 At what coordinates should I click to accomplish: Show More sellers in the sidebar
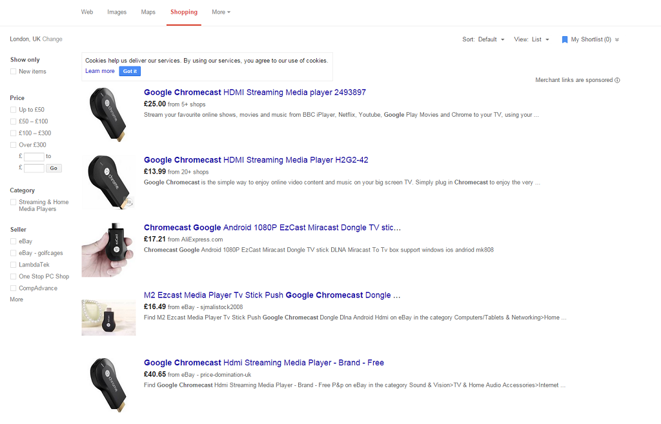point(16,299)
